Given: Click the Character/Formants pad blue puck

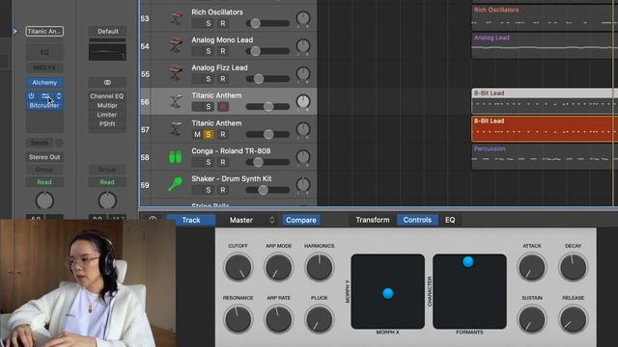Looking at the screenshot, I should tap(468, 261).
